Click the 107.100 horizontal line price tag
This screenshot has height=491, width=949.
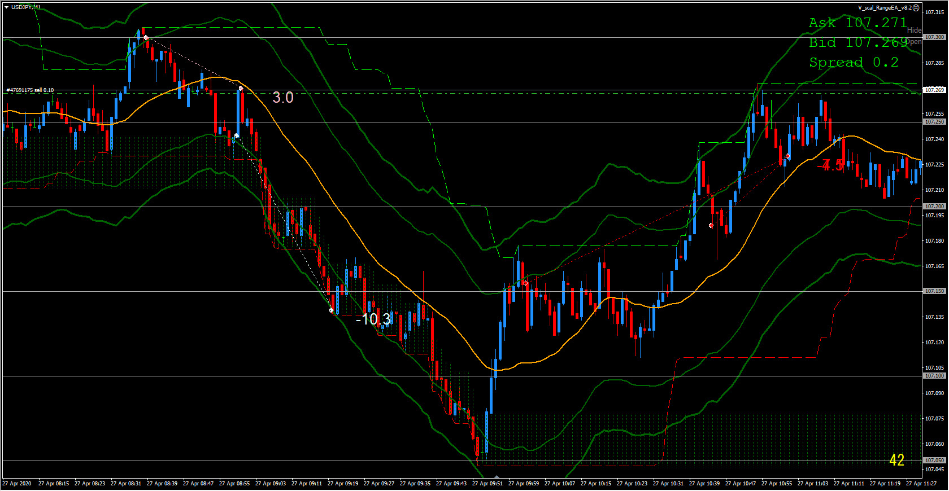point(934,376)
